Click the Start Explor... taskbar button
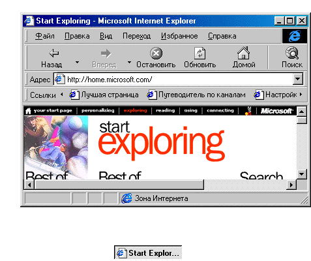This screenshot has width=311, height=261. click(x=148, y=253)
